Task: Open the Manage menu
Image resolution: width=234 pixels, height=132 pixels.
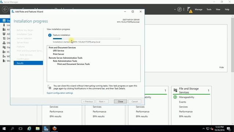Action: click(199, 10)
